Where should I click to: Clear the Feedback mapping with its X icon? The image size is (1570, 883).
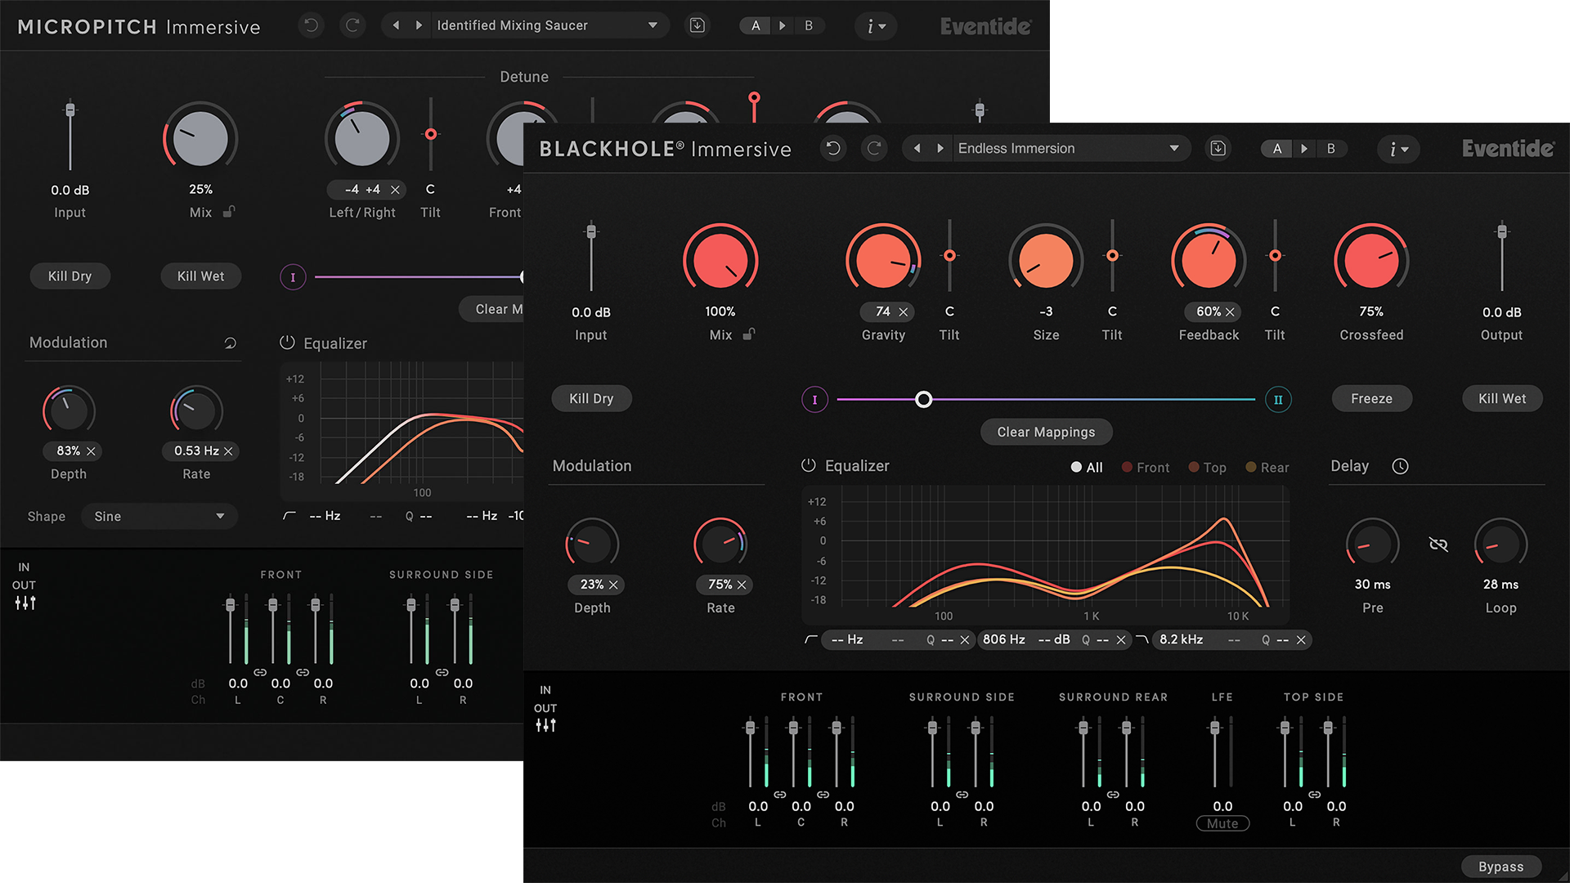click(1228, 312)
